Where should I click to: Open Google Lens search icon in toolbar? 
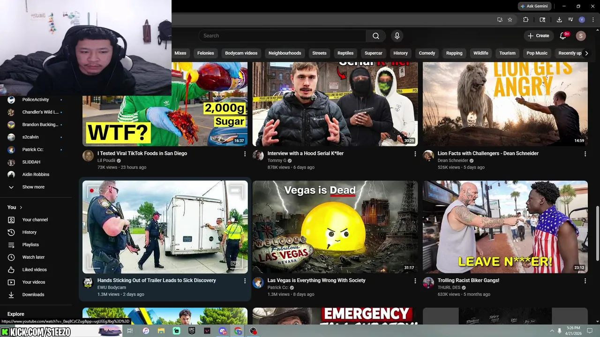click(x=542, y=20)
